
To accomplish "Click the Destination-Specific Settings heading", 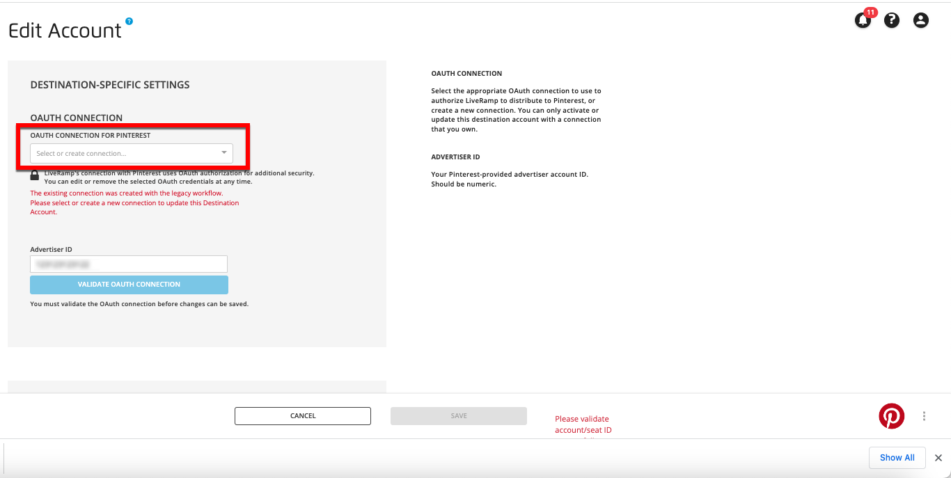I will click(110, 85).
